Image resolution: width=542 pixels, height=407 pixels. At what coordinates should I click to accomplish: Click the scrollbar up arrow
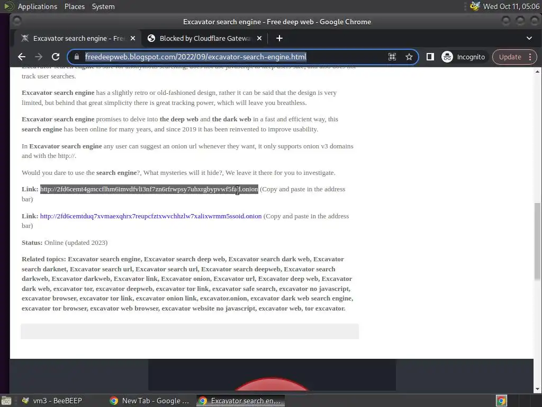click(537, 72)
